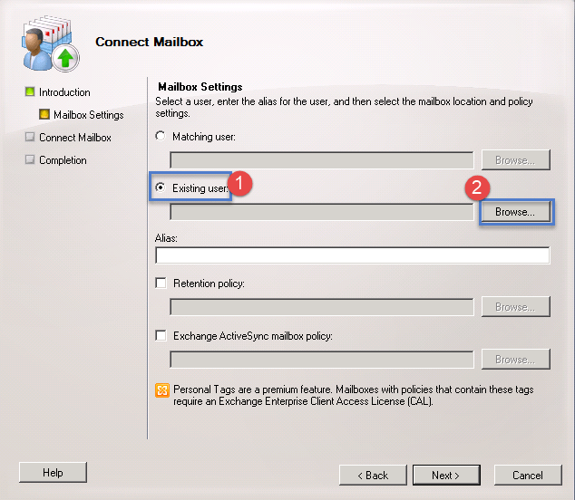
Task: Click red annotation marker number 1
Action: click(x=239, y=183)
